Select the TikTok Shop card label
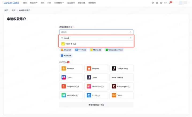 tap(122, 69)
